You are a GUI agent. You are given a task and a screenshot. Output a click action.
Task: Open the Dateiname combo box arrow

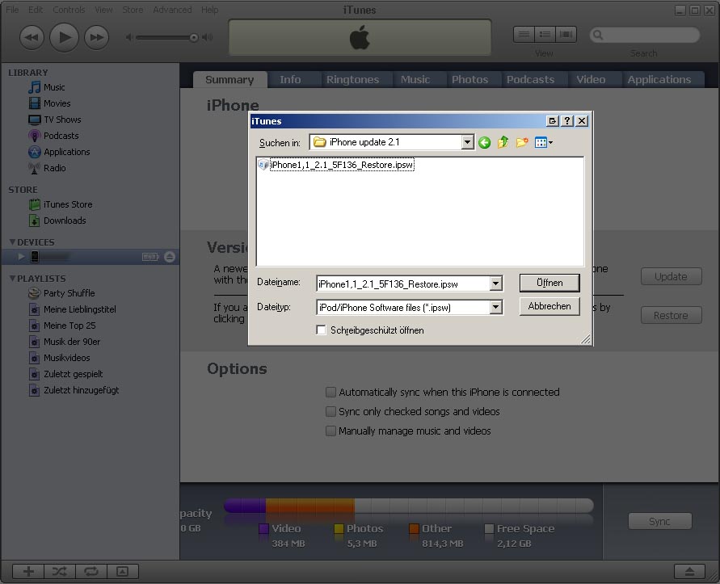[496, 284]
